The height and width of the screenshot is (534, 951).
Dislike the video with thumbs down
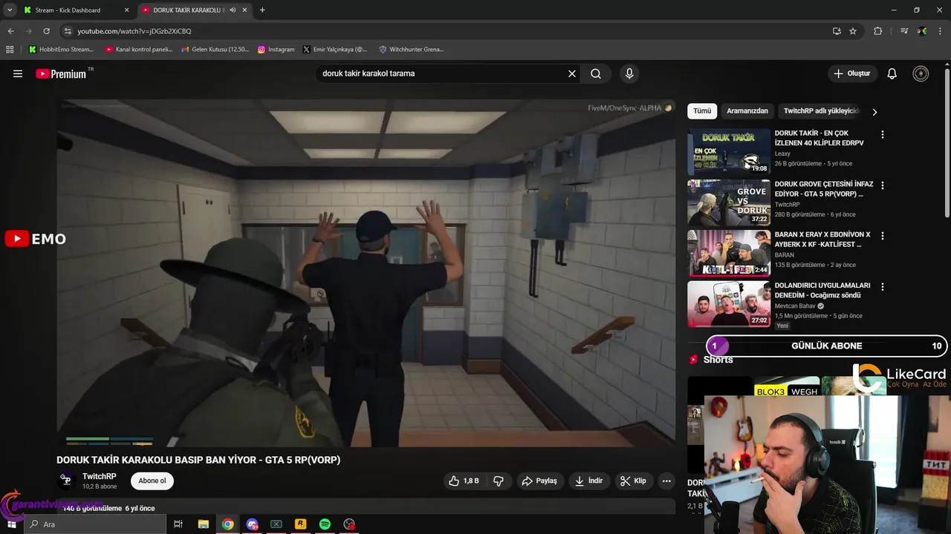[499, 481]
